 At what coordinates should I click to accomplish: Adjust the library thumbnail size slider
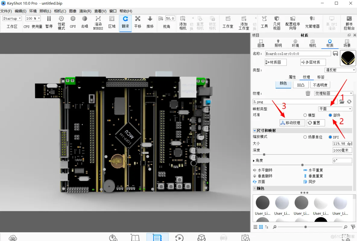pos(305,227)
